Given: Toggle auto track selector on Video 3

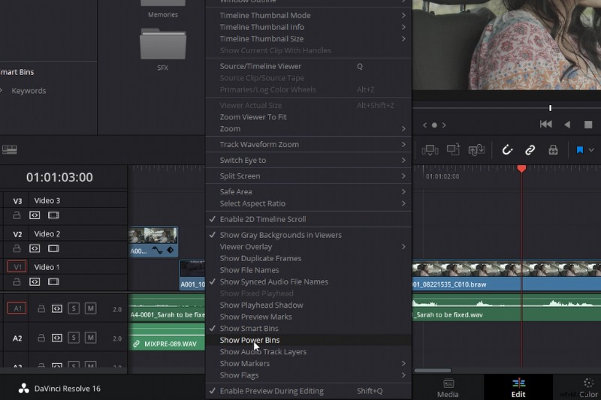Looking at the screenshot, I should [35, 215].
